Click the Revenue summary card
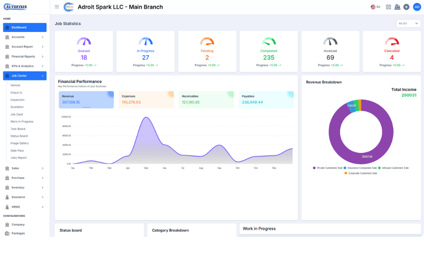Viewport: 424px width, 262px height. pos(86,100)
